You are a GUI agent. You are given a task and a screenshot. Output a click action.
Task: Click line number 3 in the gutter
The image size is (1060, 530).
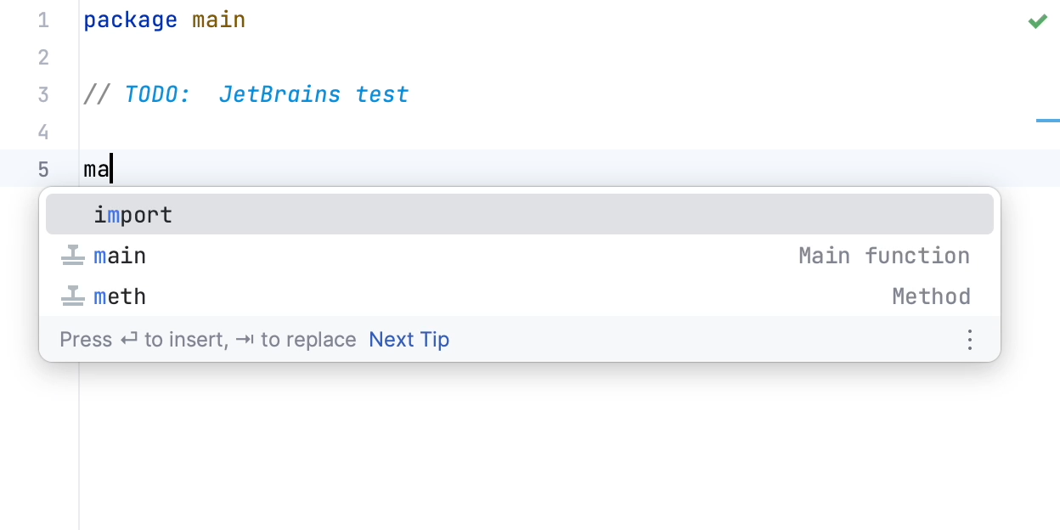43,94
